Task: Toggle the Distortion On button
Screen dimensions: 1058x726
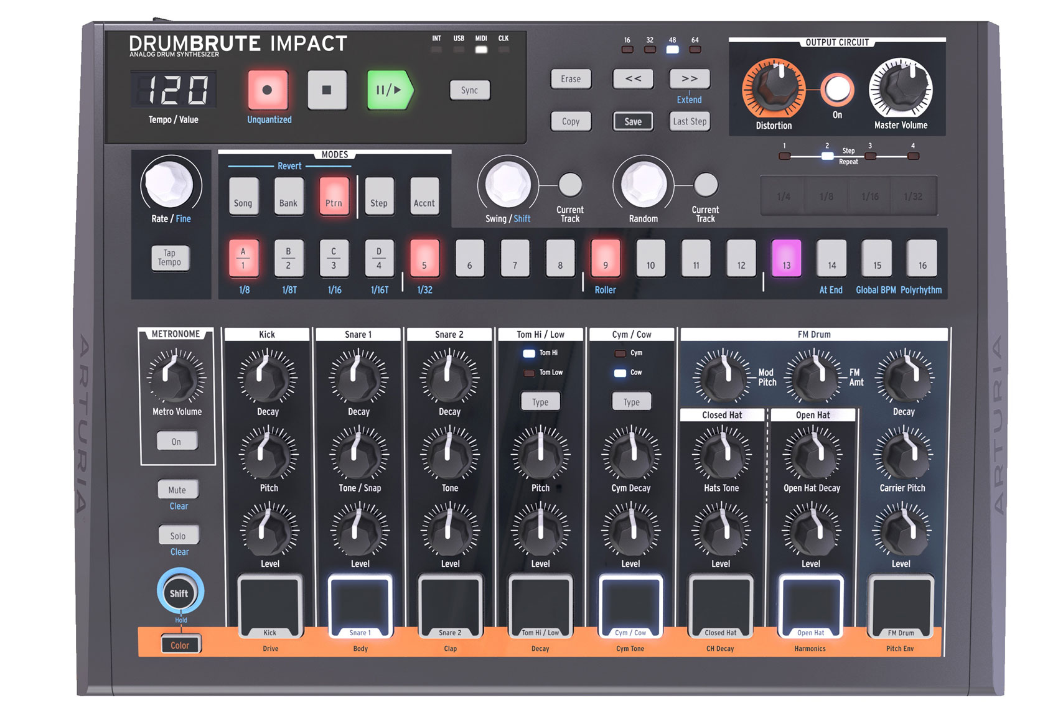Action: (837, 90)
